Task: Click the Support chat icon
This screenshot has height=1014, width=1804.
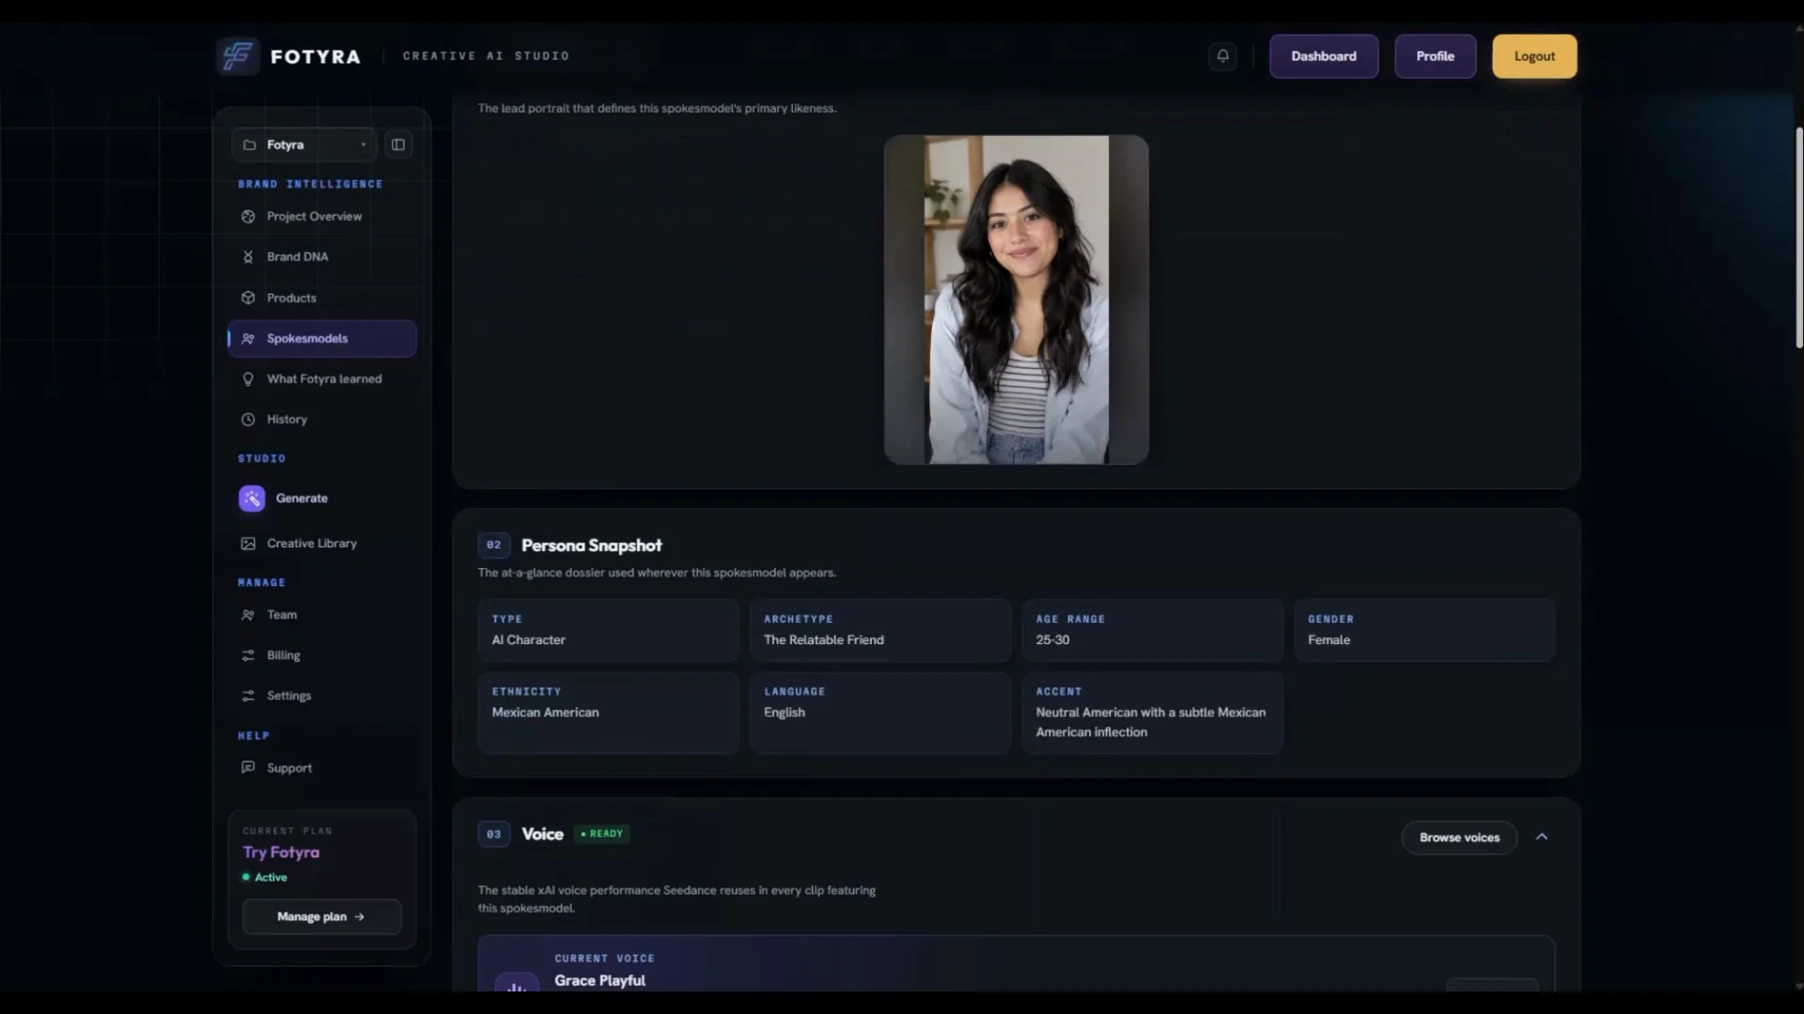Action: tap(248, 768)
